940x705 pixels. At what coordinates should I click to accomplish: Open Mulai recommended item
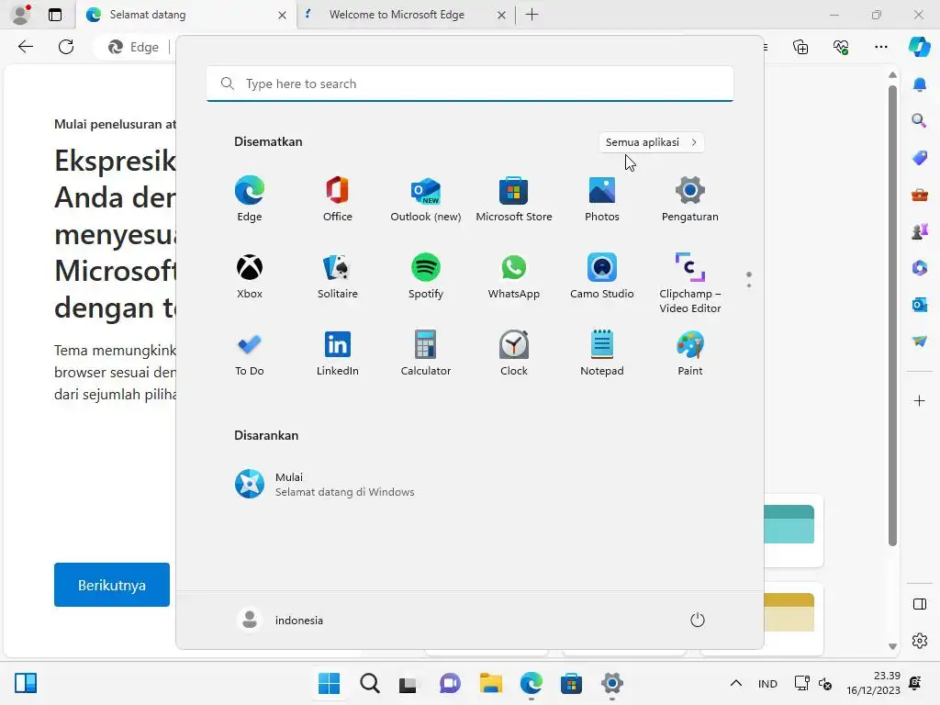pyautogui.click(x=324, y=485)
